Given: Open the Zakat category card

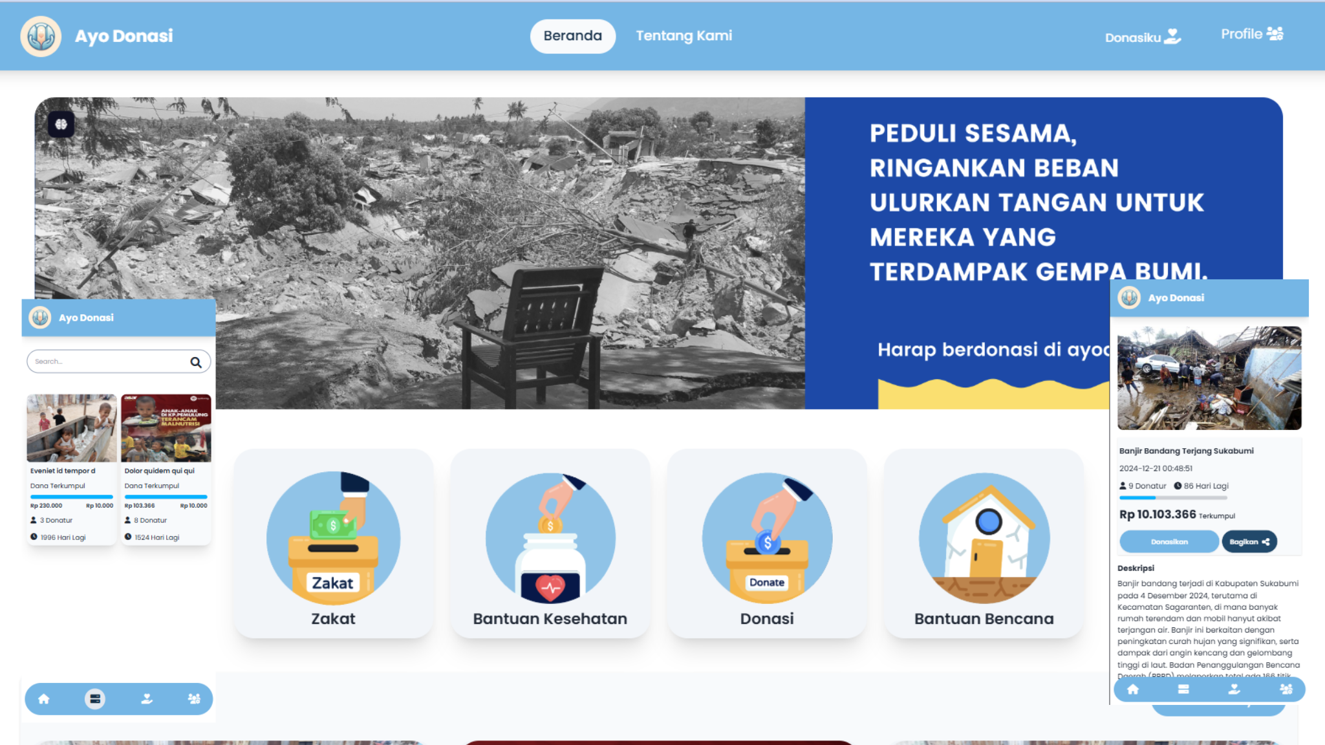Looking at the screenshot, I should [x=334, y=544].
